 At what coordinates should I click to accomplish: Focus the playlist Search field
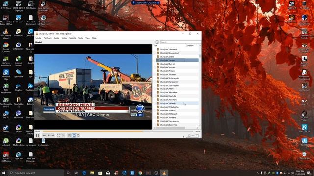[x=180, y=42]
